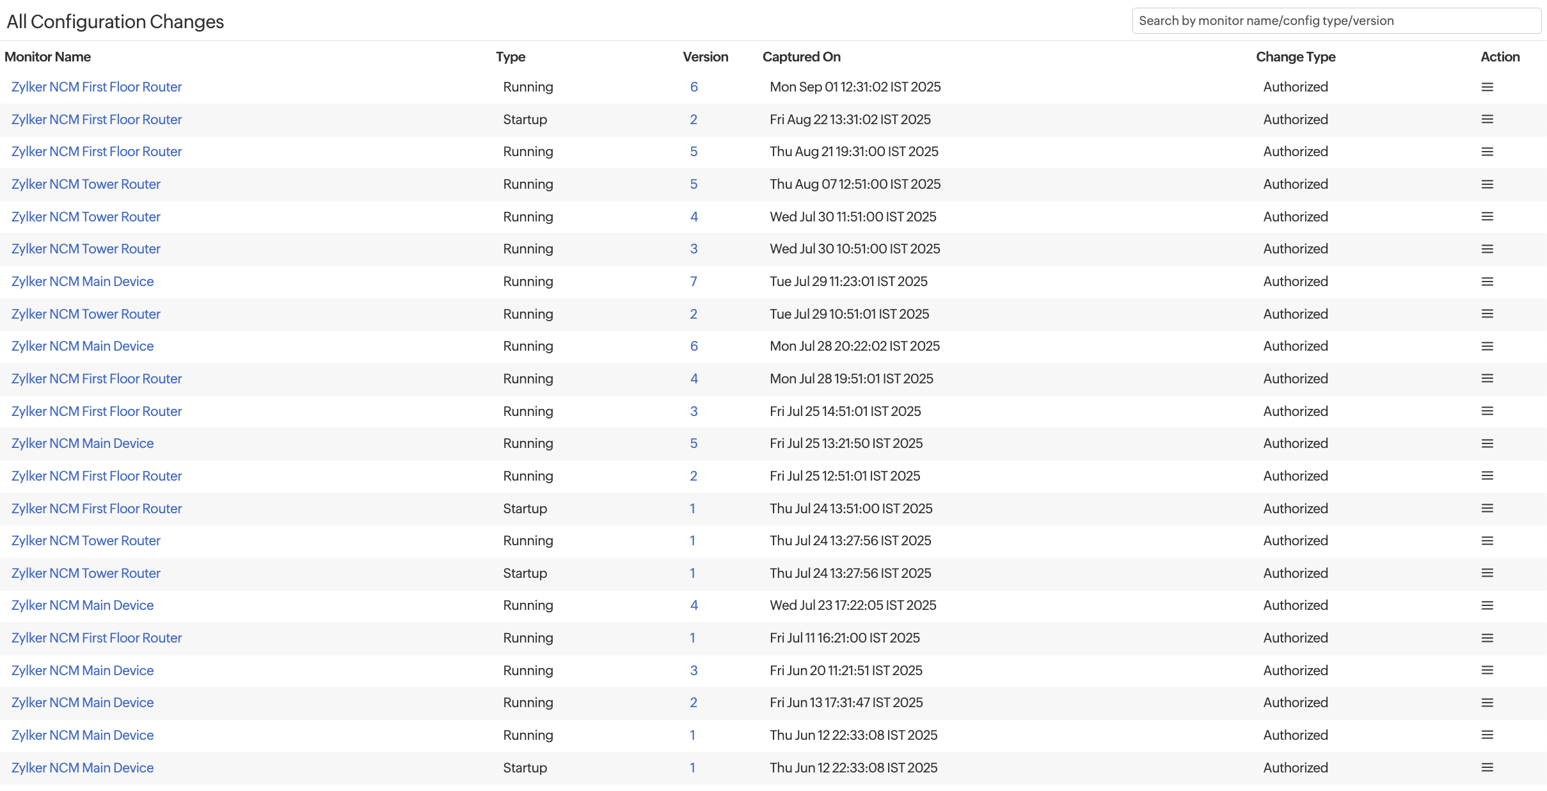Open Zylker NCM Tower Router captured Aug 07
Screen dimensions: 1547x791
point(86,184)
